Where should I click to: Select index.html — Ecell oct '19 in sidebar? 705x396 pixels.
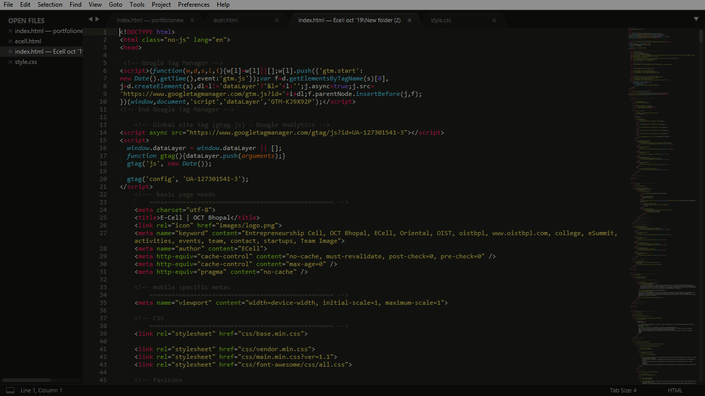(x=49, y=52)
